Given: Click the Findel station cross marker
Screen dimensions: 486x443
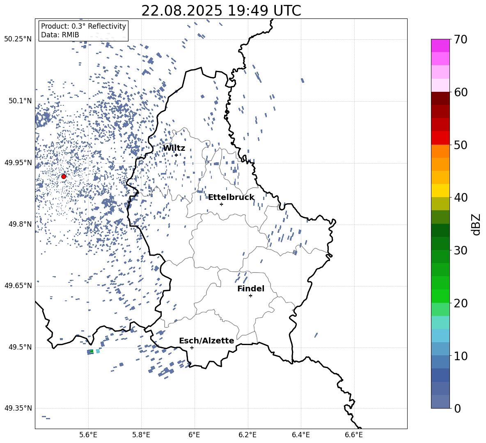Looking at the screenshot, I should [250, 295].
